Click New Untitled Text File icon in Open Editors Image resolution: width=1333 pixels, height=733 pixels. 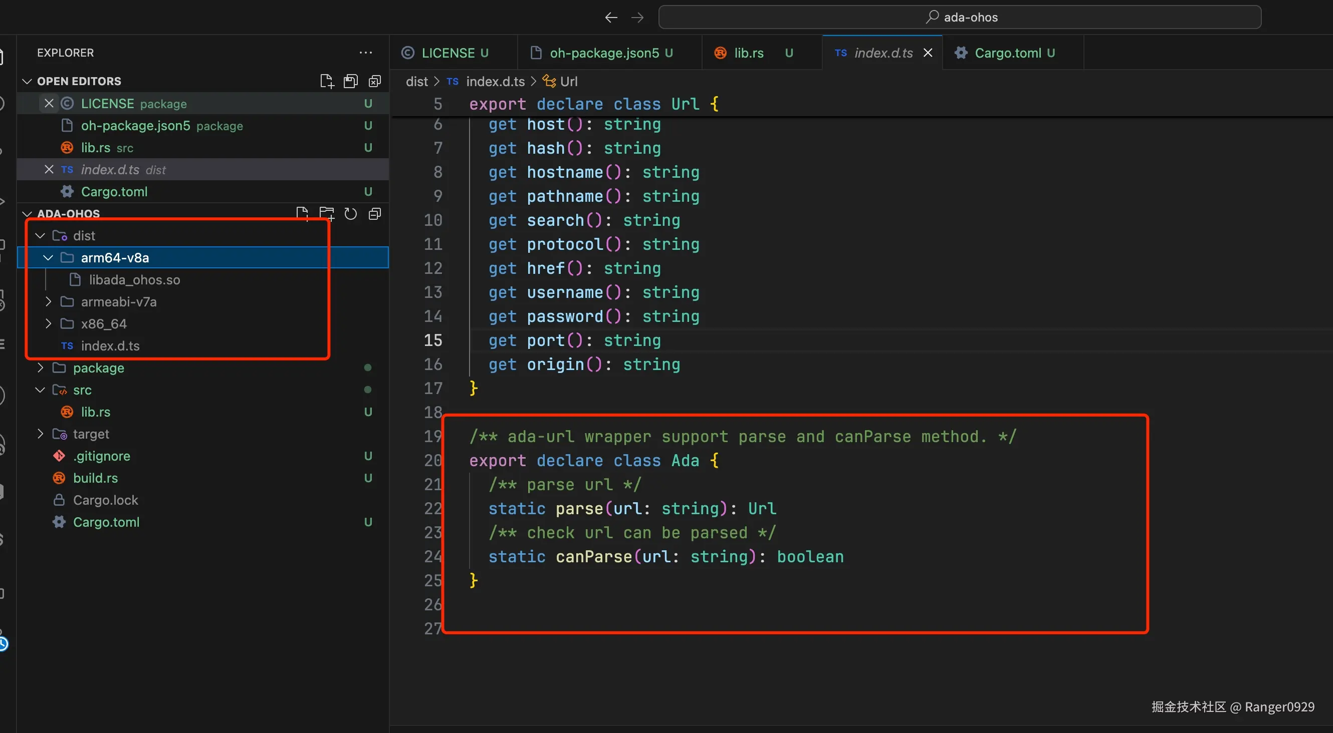coord(327,81)
